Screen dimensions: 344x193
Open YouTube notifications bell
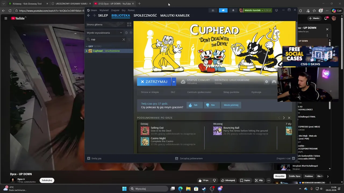point(326,18)
